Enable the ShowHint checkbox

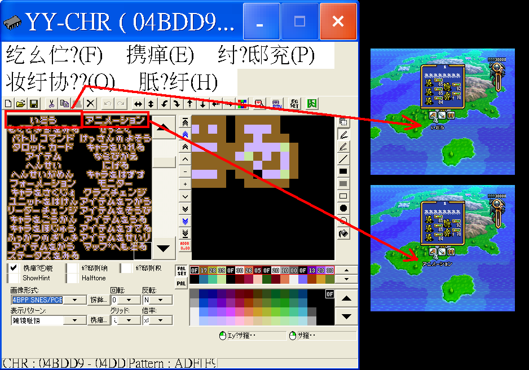tap(14, 278)
